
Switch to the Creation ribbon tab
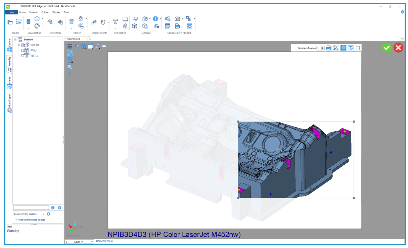34,12
